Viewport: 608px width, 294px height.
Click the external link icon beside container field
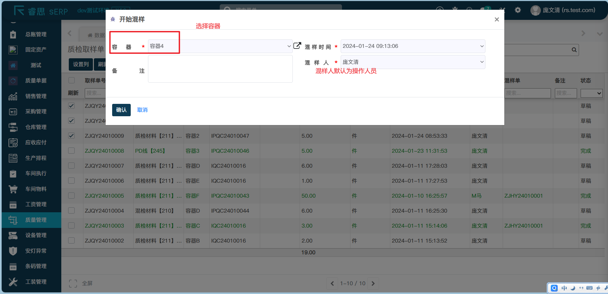[x=297, y=46]
